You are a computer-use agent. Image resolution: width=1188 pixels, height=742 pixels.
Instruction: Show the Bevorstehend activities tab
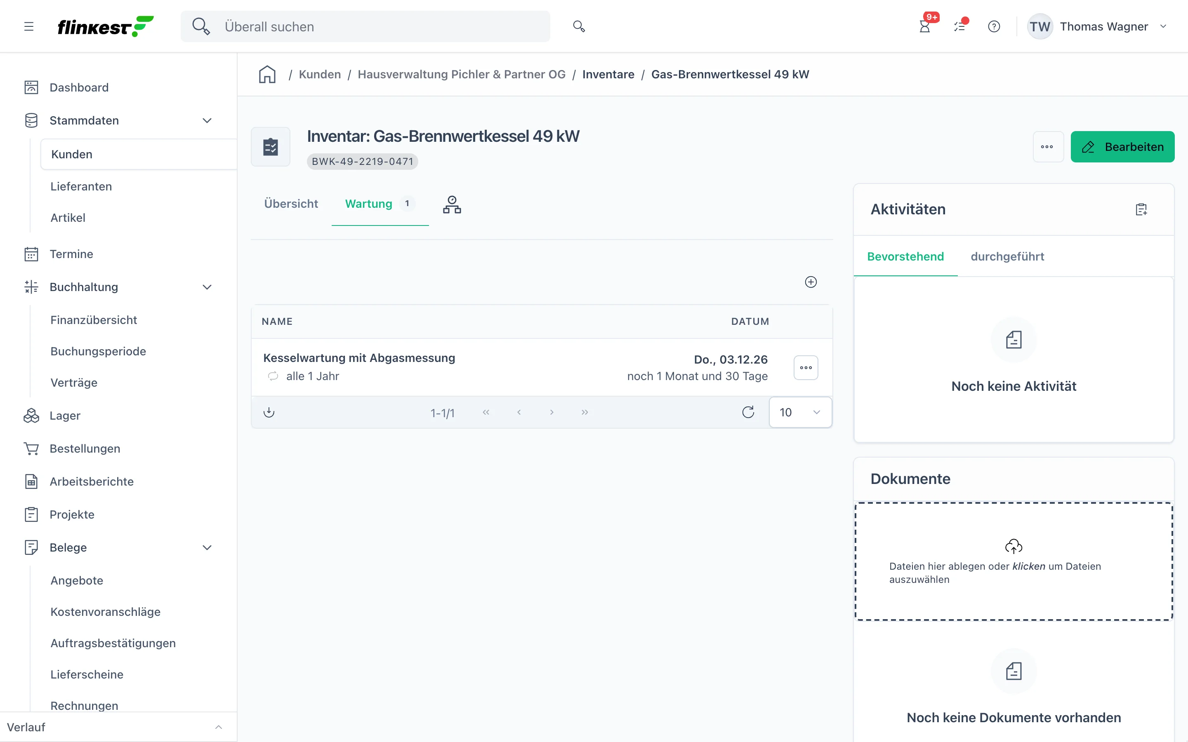click(905, 257)
